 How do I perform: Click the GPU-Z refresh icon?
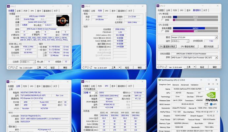coord(213,84)
